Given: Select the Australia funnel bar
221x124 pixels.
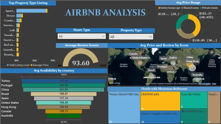Looking at the screenshot, I should click(x=64, y=116).
